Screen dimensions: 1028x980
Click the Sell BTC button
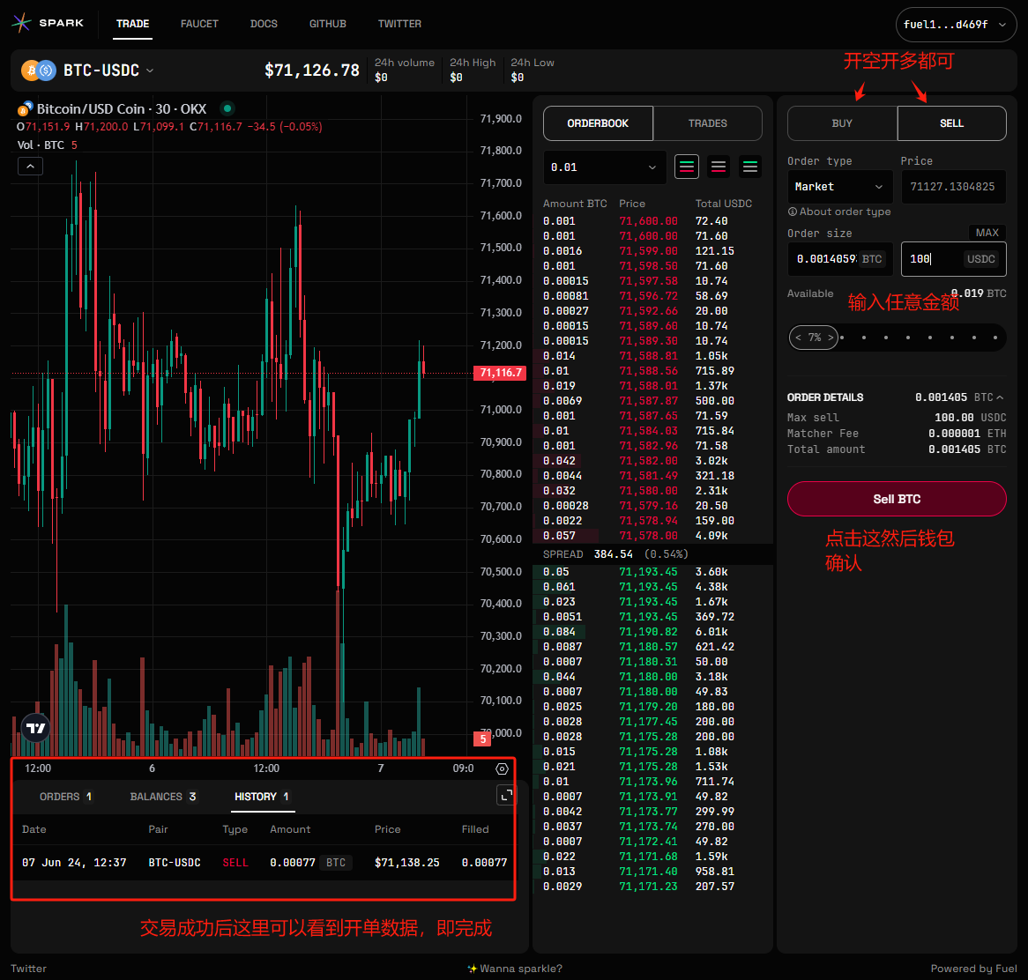click(x=897, y=499)
